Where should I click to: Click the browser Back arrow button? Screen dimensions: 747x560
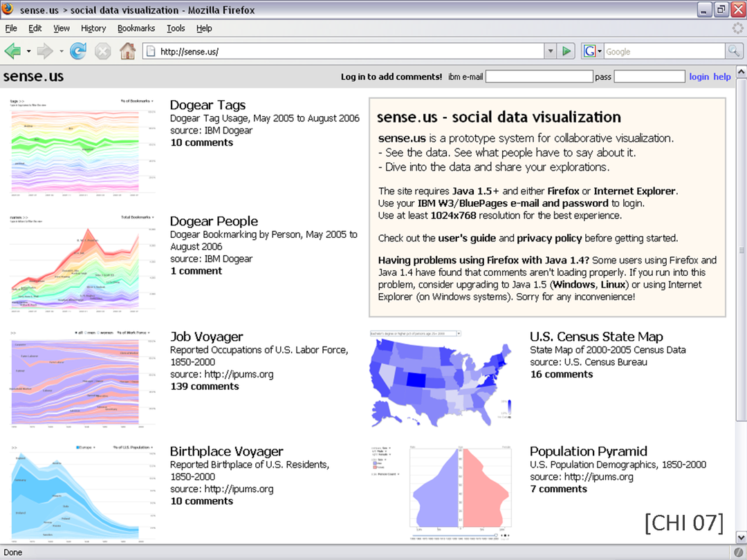tap(12, 51)
